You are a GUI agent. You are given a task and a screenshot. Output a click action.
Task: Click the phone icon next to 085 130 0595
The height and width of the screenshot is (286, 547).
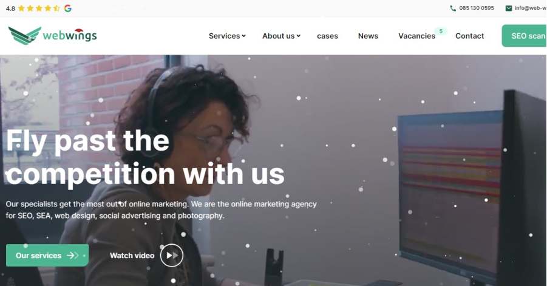(x=453, y=9)
